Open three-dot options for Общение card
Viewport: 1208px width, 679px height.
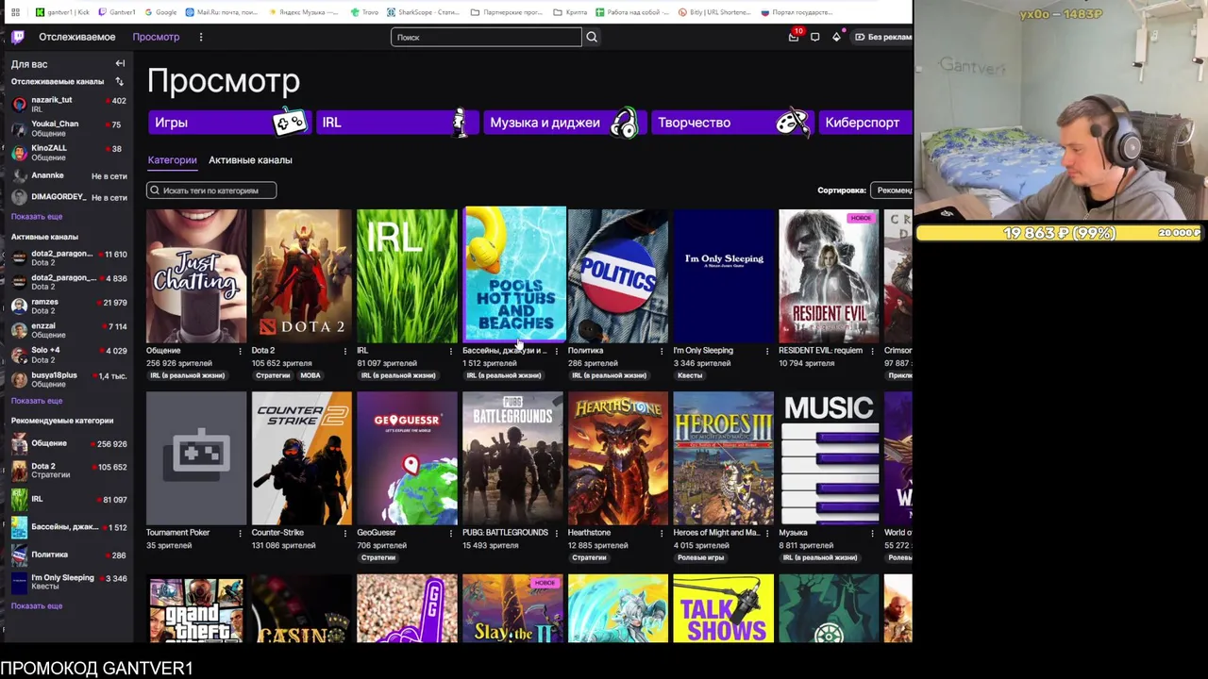[x=240, y=351]
